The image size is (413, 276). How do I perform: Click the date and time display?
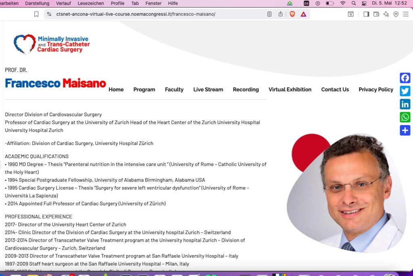click(389, 3)
